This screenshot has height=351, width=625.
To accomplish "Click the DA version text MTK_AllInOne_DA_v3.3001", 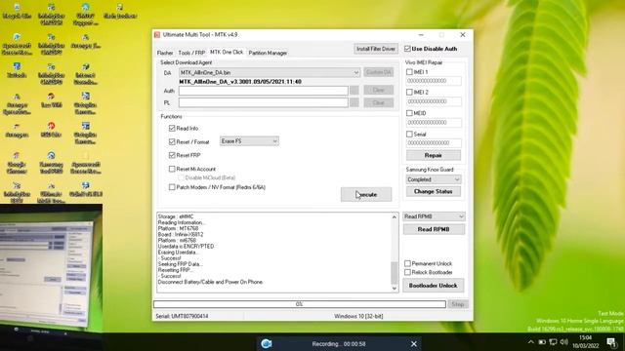I will [240, 82].
